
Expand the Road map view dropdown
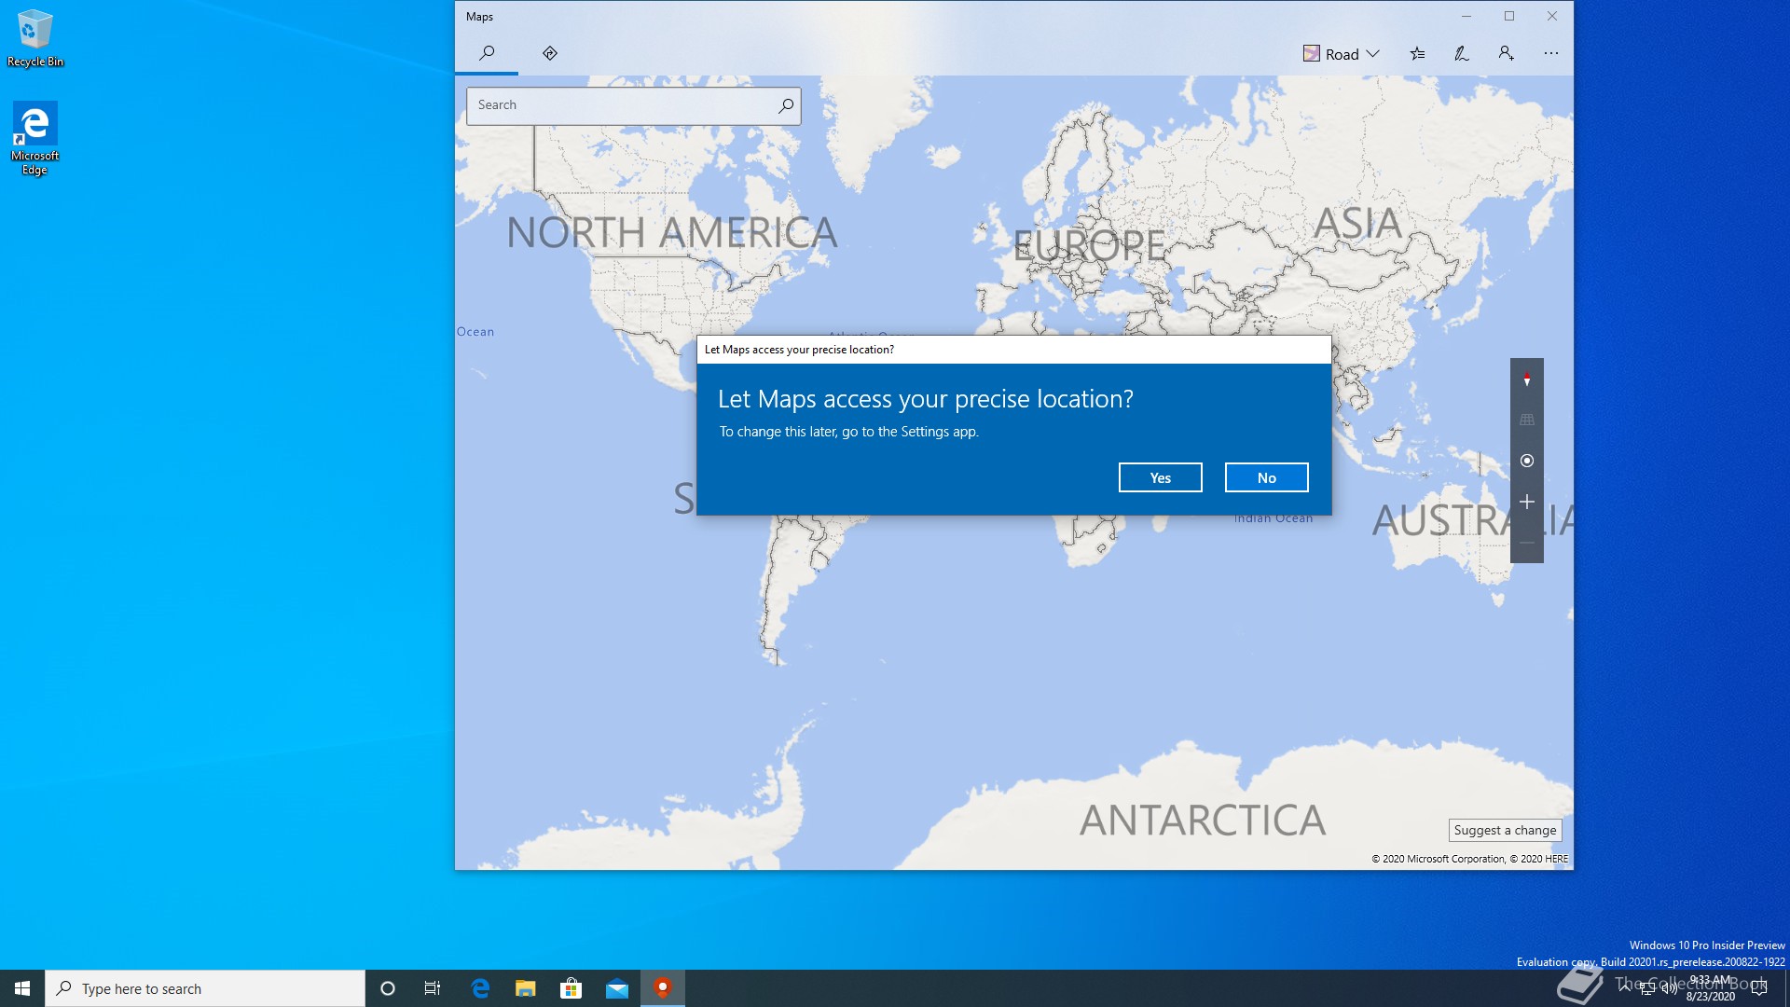[1341, 54]
